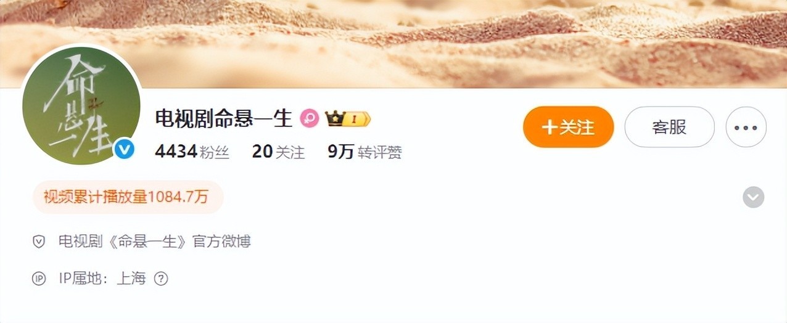Click 电视剧《命悬一生》官方微博 description text
This screenshot has width=787, height=323.
pos(154,242)
